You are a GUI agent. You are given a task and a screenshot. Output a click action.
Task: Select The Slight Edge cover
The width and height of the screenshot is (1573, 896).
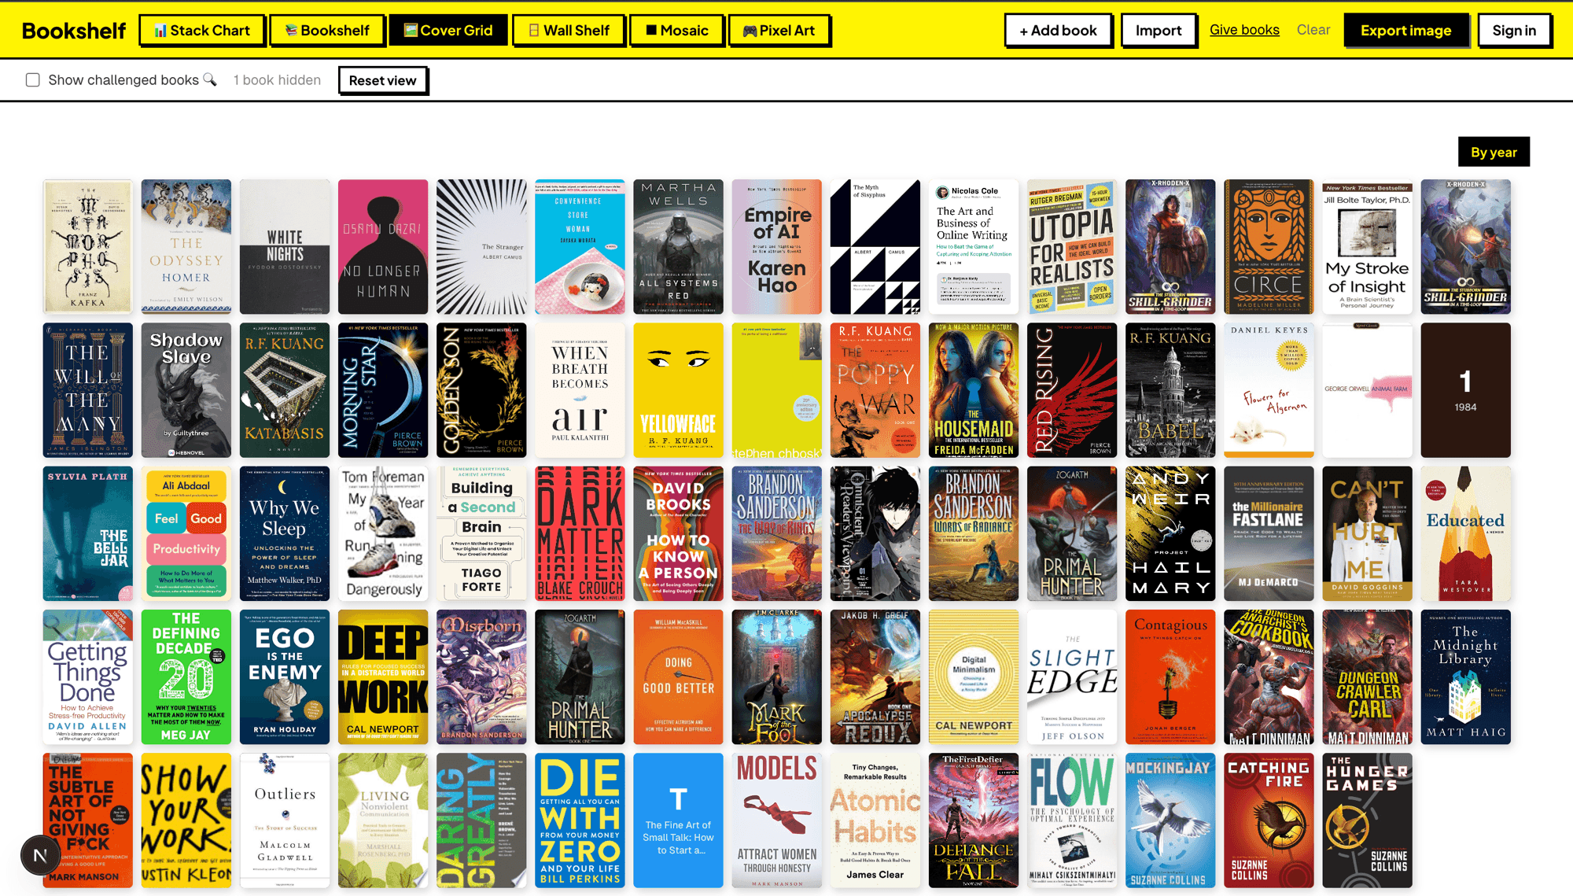[x=1072, y=677]
